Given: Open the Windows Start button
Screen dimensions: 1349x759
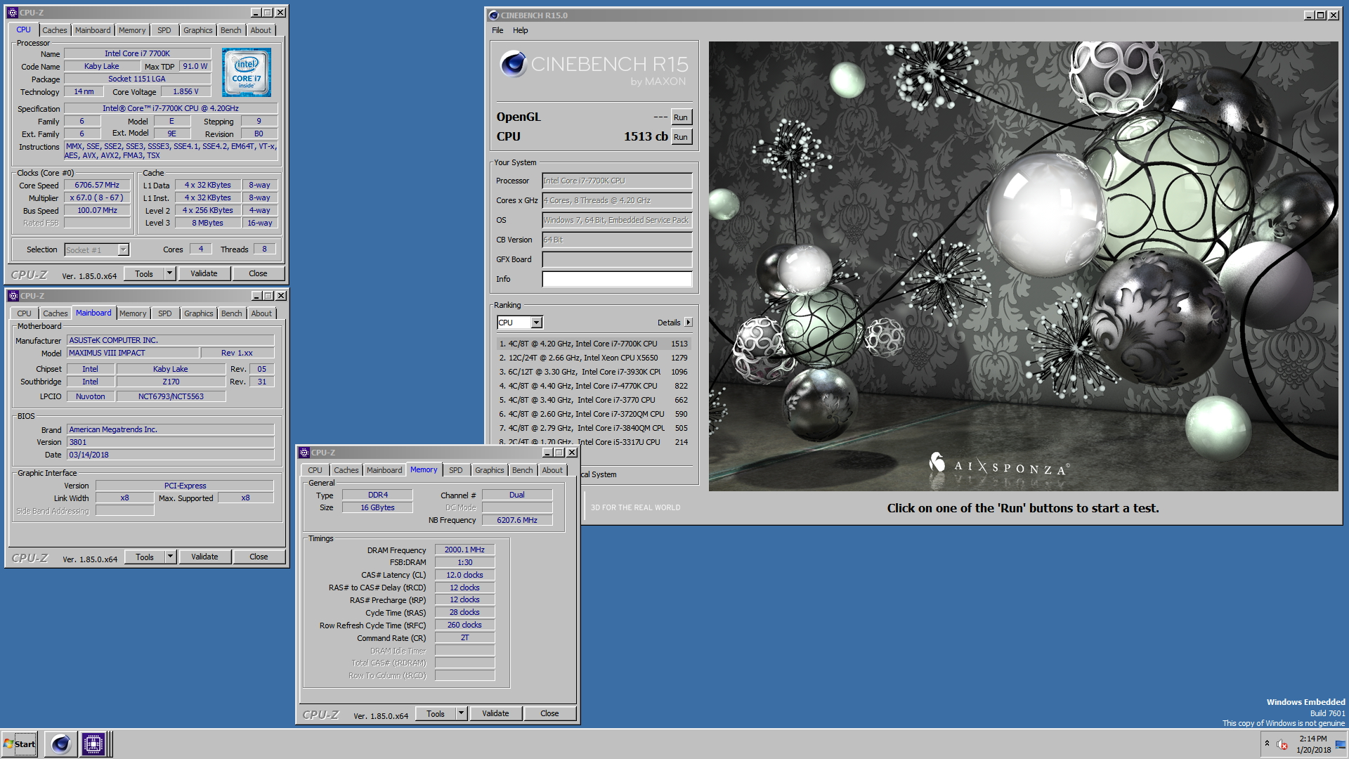Looking at the screenshot, I should (x=20, y=744).
